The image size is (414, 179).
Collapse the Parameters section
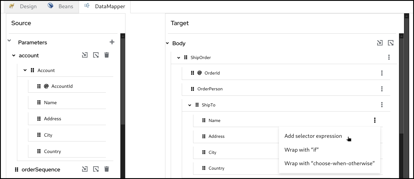coord(9,41)
